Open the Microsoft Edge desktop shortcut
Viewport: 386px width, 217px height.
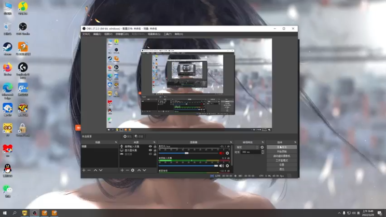click(x=8, y=91)
